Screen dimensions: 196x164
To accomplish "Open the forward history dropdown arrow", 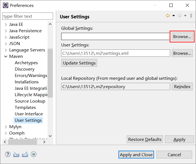I will [x=185, y=16].
